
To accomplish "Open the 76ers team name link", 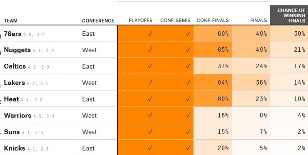I will click(13, 34).
